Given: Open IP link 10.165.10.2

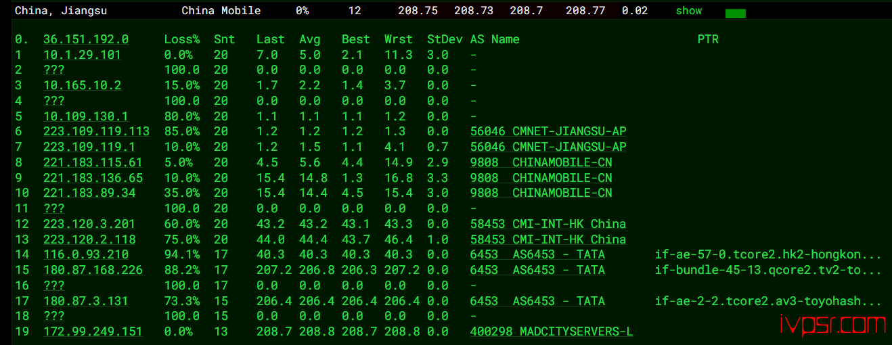Looking at the screenshot, I should 83,85.
